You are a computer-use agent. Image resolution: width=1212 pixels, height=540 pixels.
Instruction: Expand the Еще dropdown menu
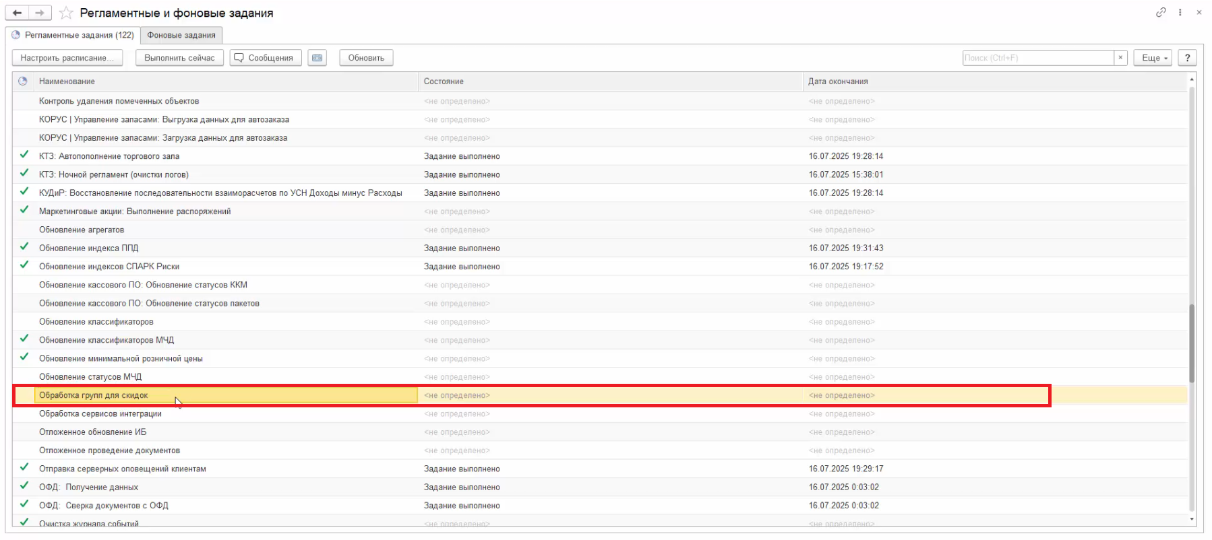(1153, 58)
